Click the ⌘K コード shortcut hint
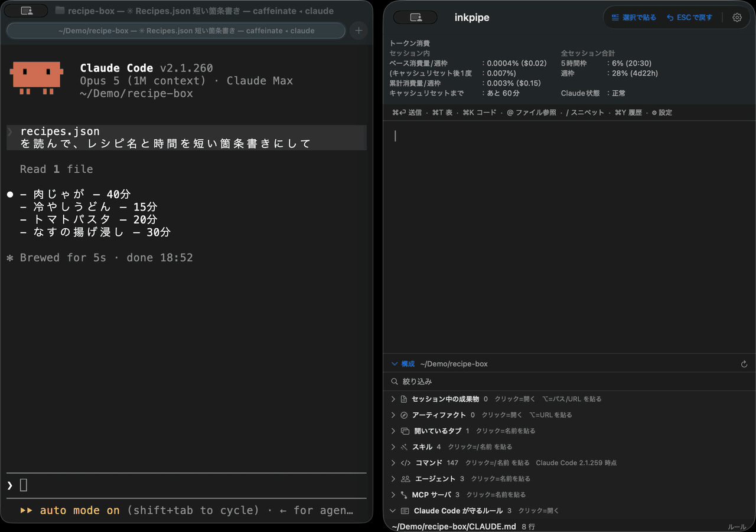Viewport: 756px width, 532px height. point(480,113)
